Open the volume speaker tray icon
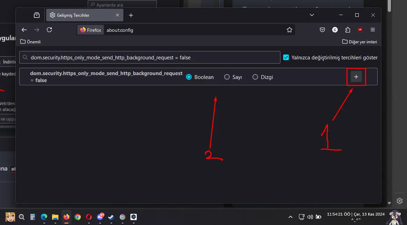 point(310,217)
